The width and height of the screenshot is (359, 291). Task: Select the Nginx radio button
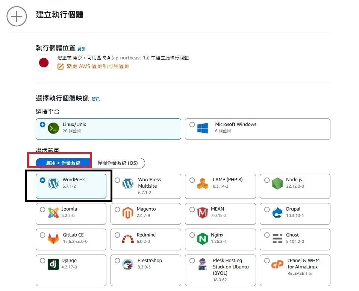tap(192, 235)
